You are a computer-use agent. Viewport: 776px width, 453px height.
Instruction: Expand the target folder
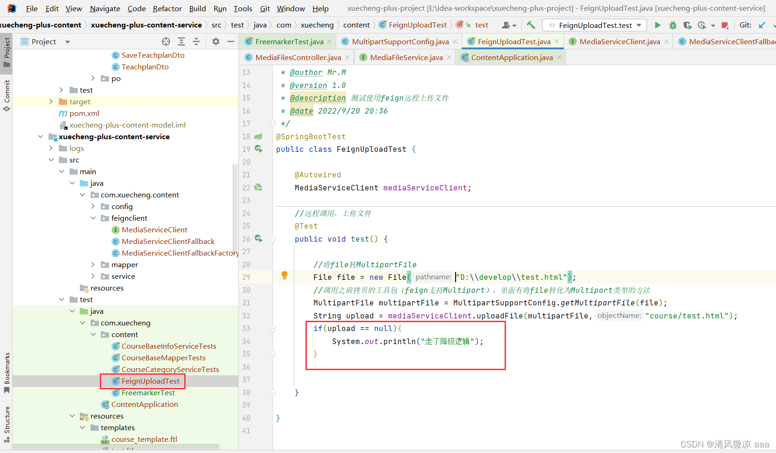(x=51, y=101)
